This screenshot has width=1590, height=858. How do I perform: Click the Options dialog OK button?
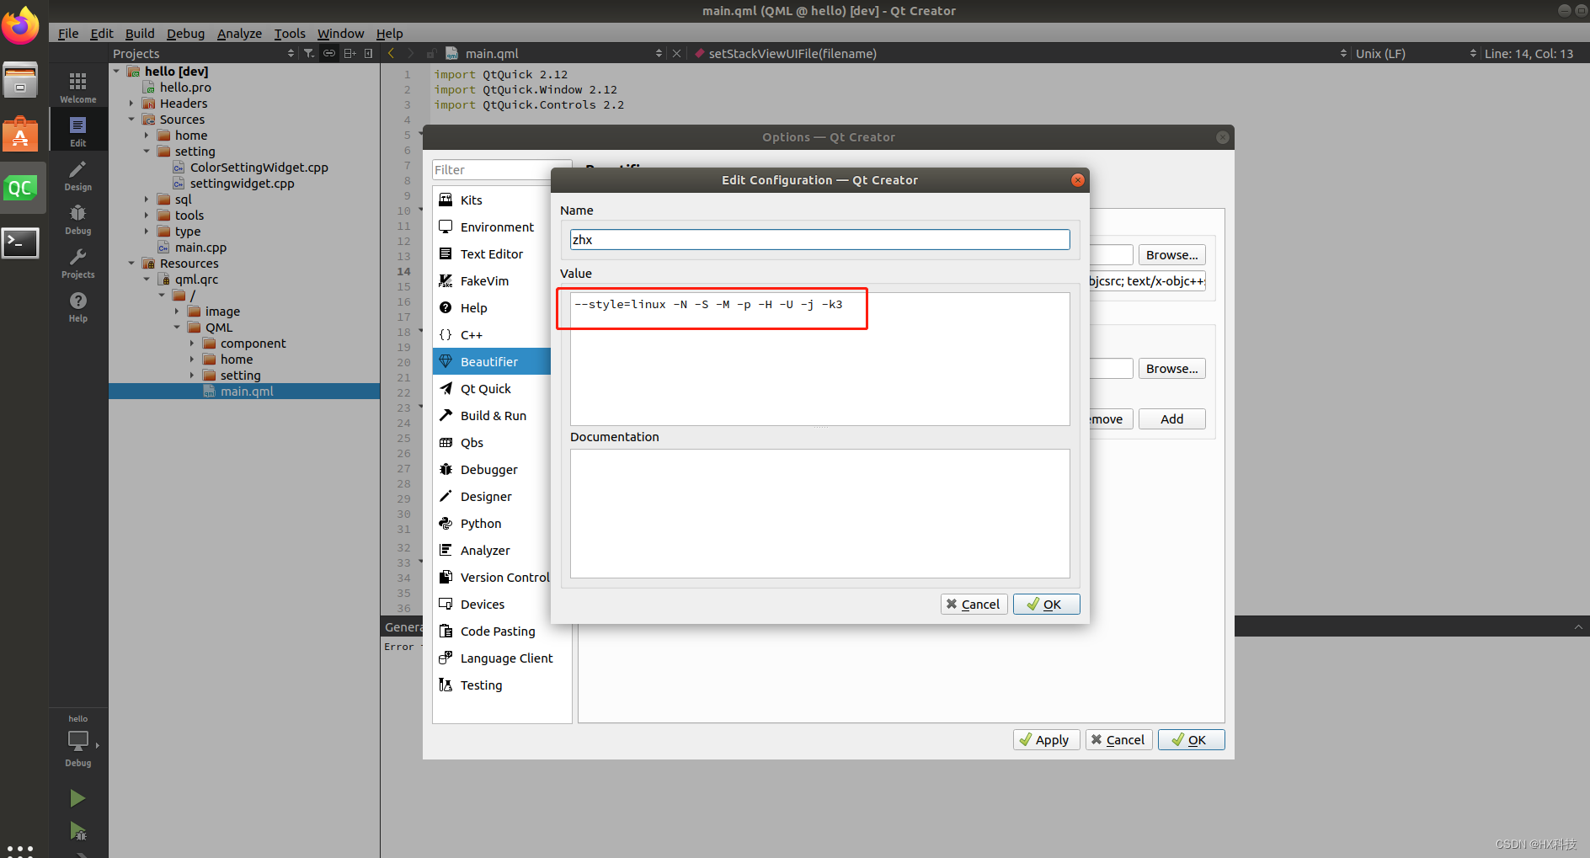(x=1191, y=740)
